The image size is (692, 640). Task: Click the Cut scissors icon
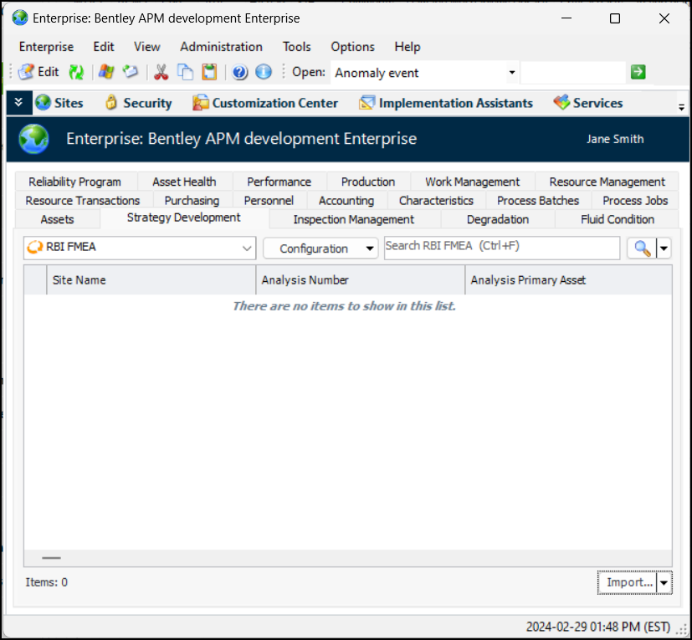click(161, 72)
